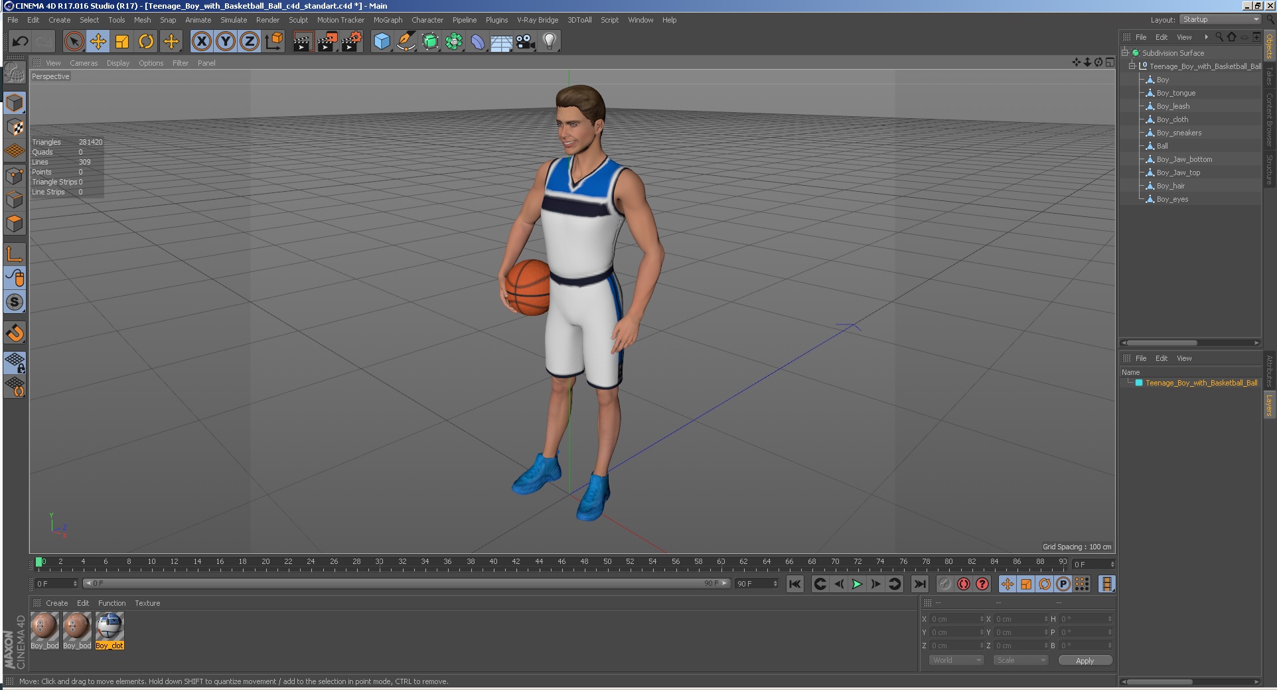
Task: Add a Cube primitive object
Action: point(382,41)
